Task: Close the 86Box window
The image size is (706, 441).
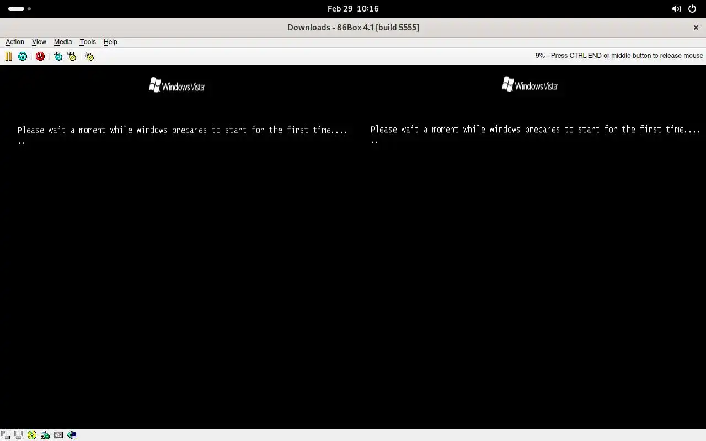Action: point(696,28)
